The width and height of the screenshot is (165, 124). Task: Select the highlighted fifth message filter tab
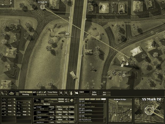[104, 99]
